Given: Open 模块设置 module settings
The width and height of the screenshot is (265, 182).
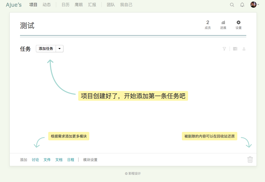Looking at the screenshot, I should pos(90,160).
